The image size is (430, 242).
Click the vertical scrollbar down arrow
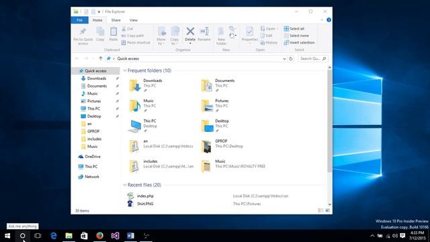coord(330,204)
